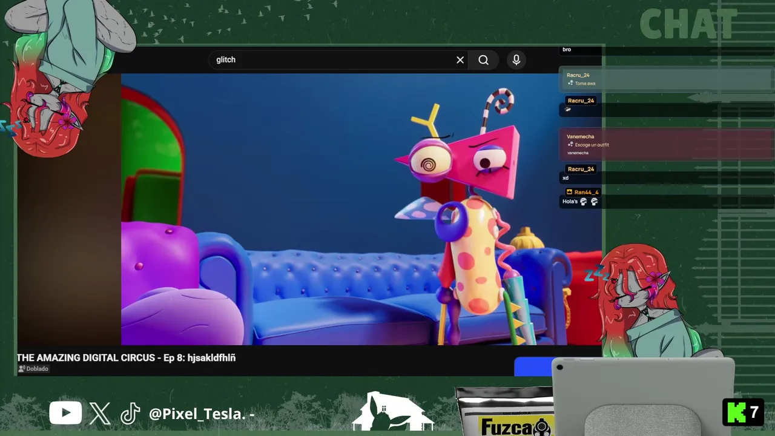Click the 'Doblado' dubbed badge
The image size is (775, 436).
click(x=33, y=369)
